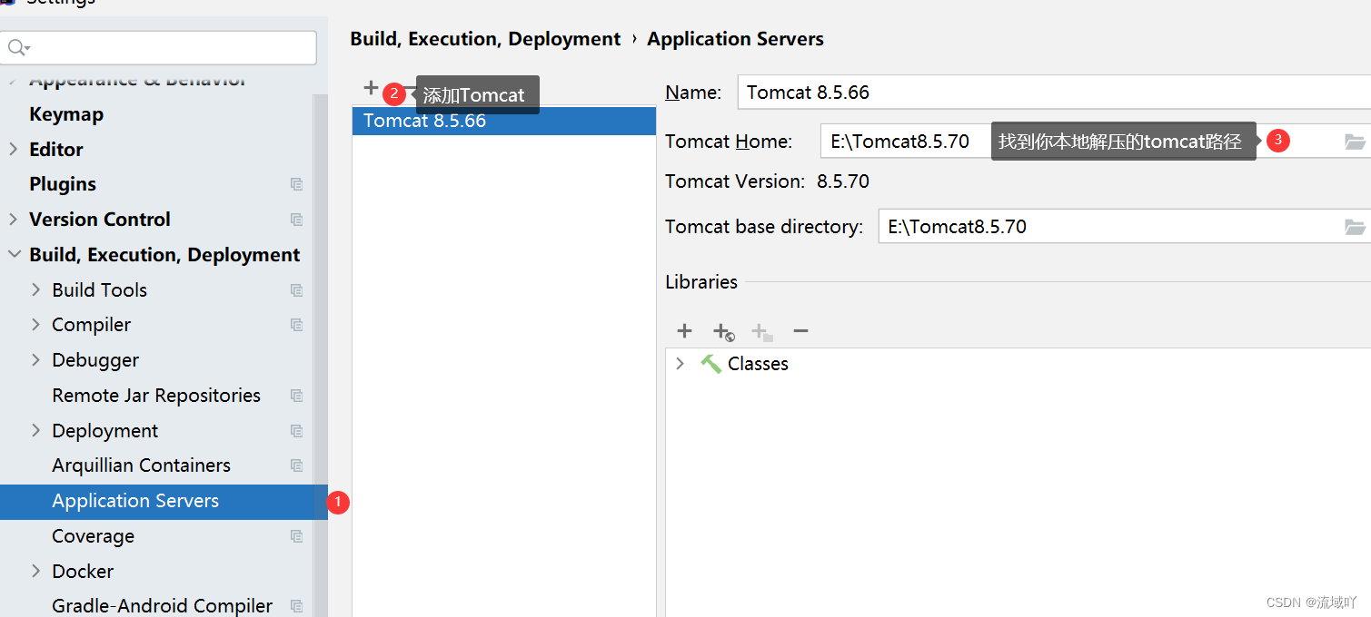Expand the Editor settings section
This screenshot has width=1371, height=617.
tap(14, 149)
